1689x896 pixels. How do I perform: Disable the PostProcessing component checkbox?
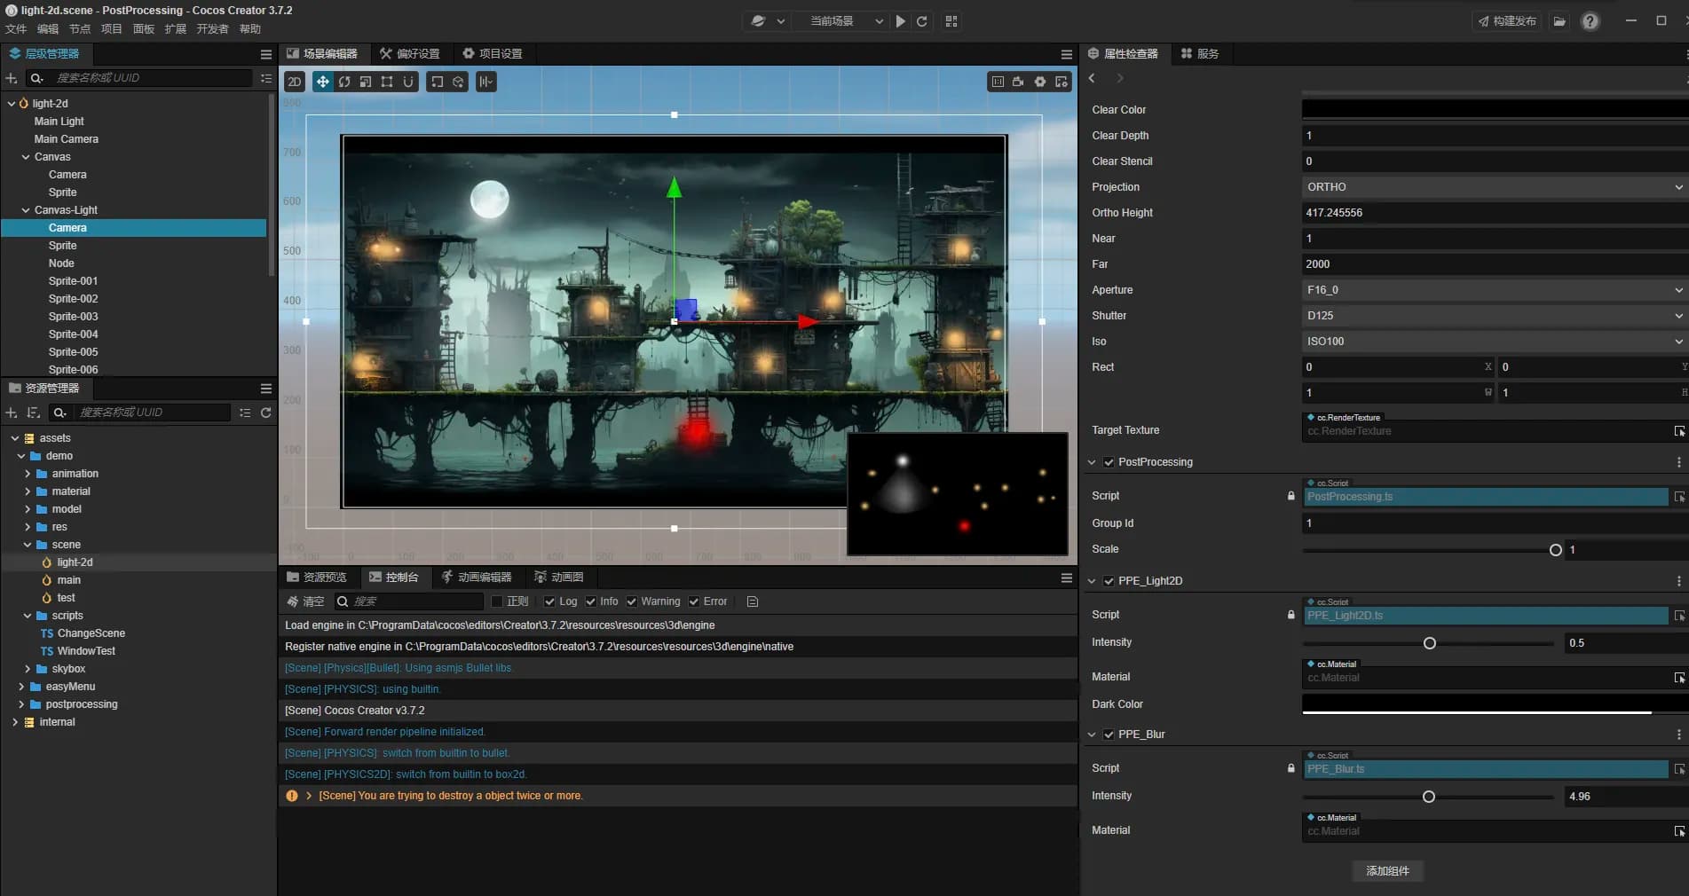[1109, 462]
